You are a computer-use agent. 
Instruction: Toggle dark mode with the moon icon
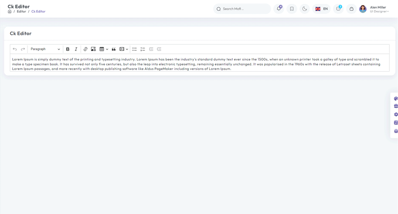pos(305,9)
